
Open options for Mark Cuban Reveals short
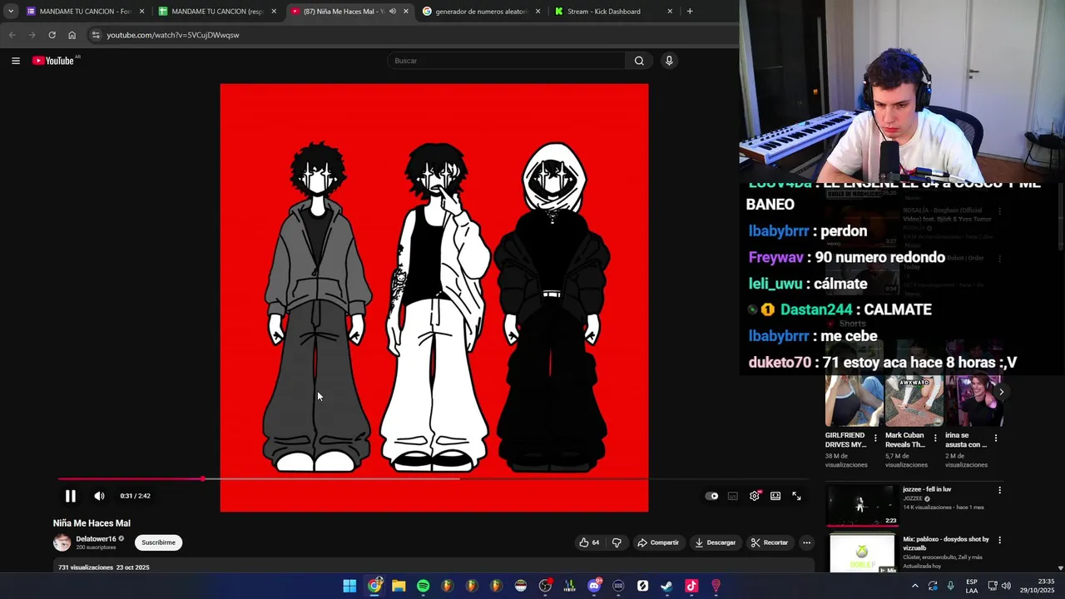click(x=935, y=438)
